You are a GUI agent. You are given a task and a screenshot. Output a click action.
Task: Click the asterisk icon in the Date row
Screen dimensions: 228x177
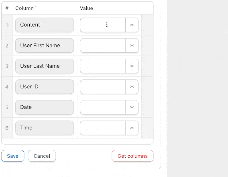(132, 107)
